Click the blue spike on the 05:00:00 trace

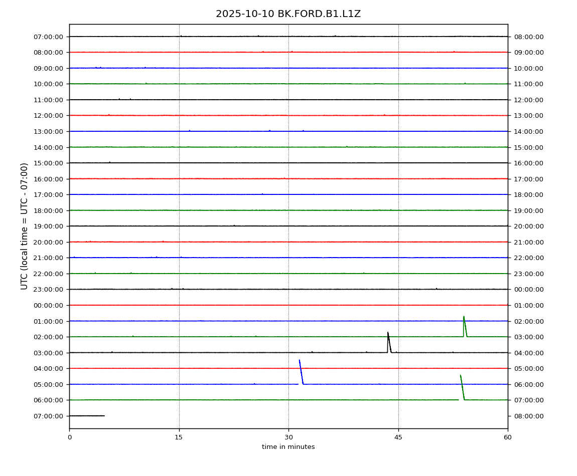point(301,372)
